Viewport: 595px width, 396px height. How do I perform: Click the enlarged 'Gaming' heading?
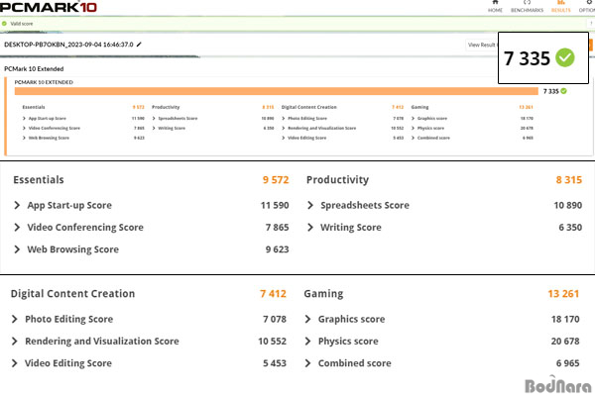click(x=323, y=294)
